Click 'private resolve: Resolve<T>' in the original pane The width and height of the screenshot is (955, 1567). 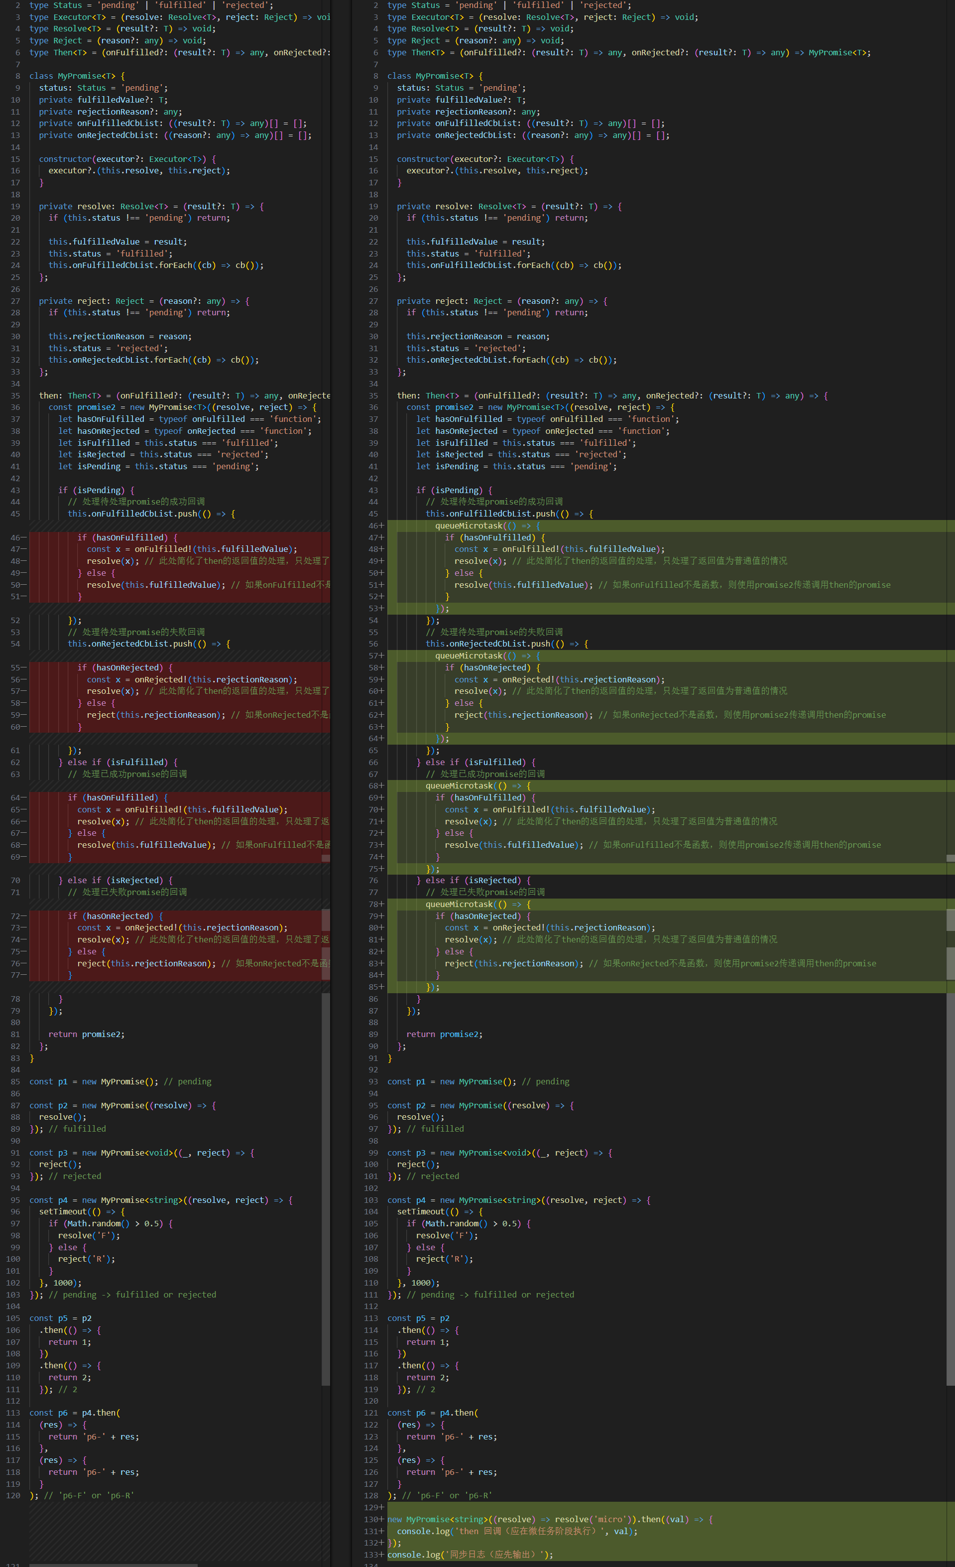pos(104,207)
